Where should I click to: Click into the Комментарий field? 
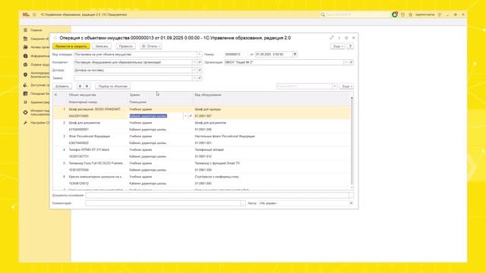[163, 203]
